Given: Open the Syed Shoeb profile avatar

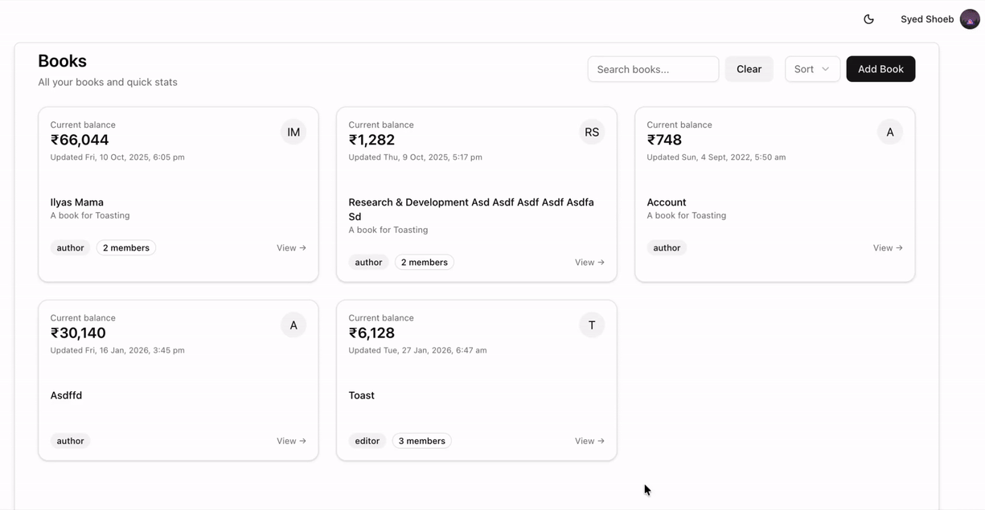Looking at the screenshot, I should point(969,18).
